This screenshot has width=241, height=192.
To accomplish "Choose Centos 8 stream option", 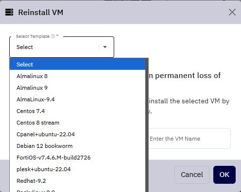I will 77,123.
